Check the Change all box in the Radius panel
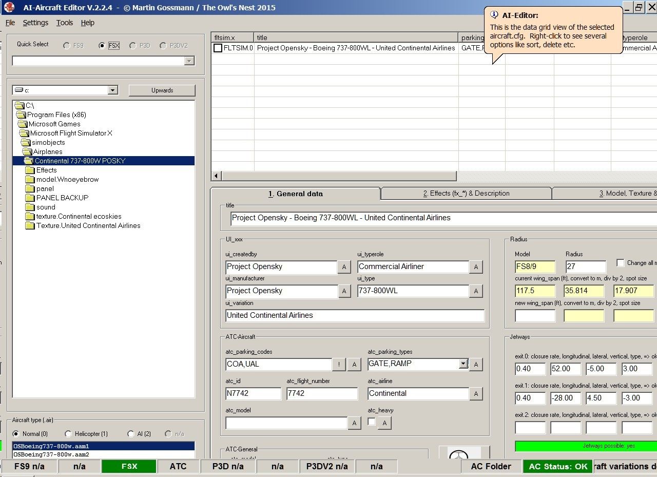 pyautogui.click(x=621, y=263)
